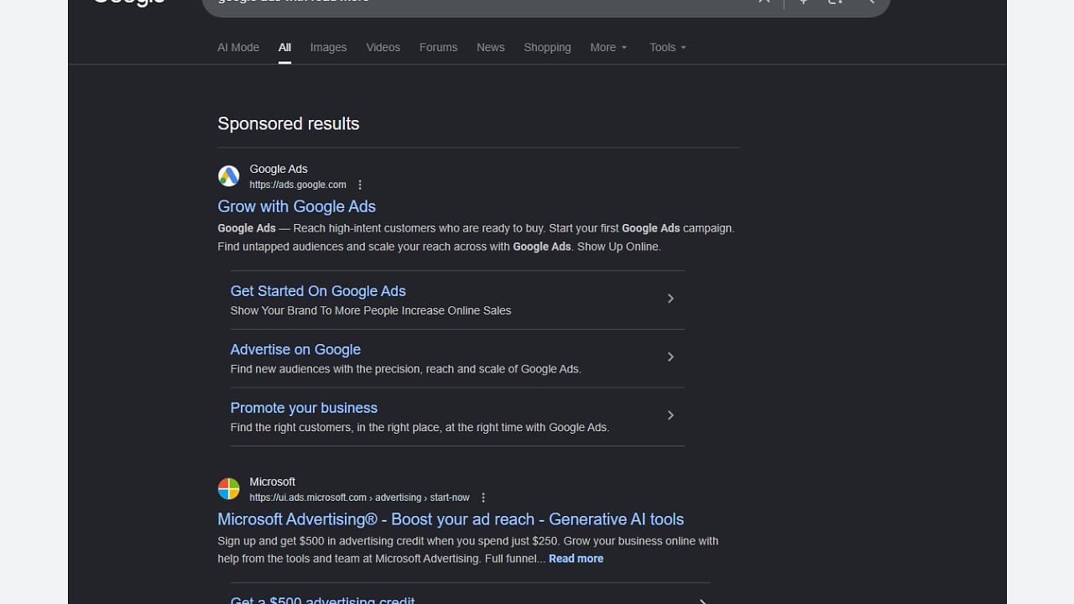Click the Google Ads site name above the URL
Image resolution: width=1074 pixels, height=604 pixels.
pos(279,169)
